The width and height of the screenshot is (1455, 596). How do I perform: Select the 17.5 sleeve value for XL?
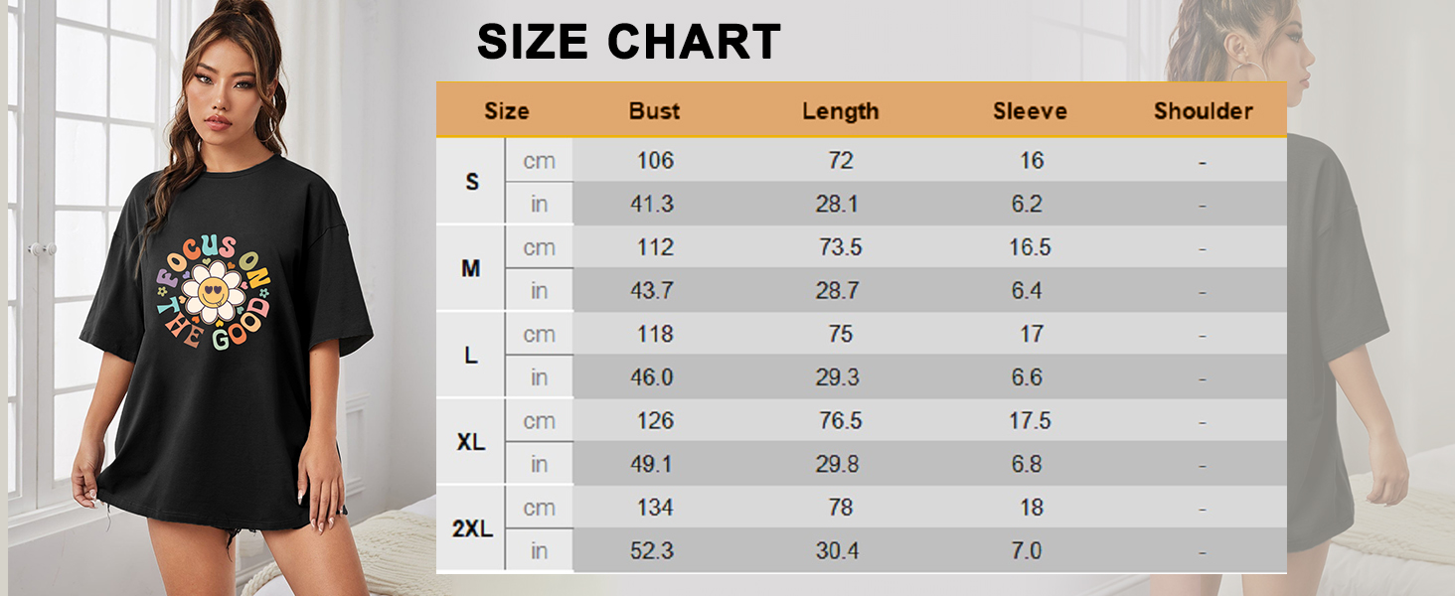pos(1031,421)
